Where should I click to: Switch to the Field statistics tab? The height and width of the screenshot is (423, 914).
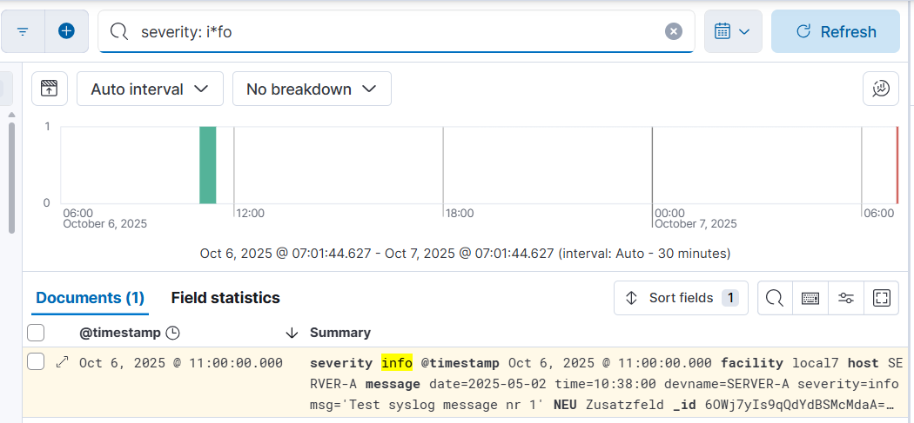[x=225, y=298]
